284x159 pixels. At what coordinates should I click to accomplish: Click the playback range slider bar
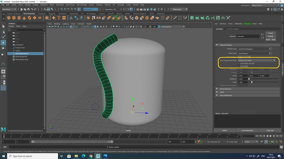point(72,142)
